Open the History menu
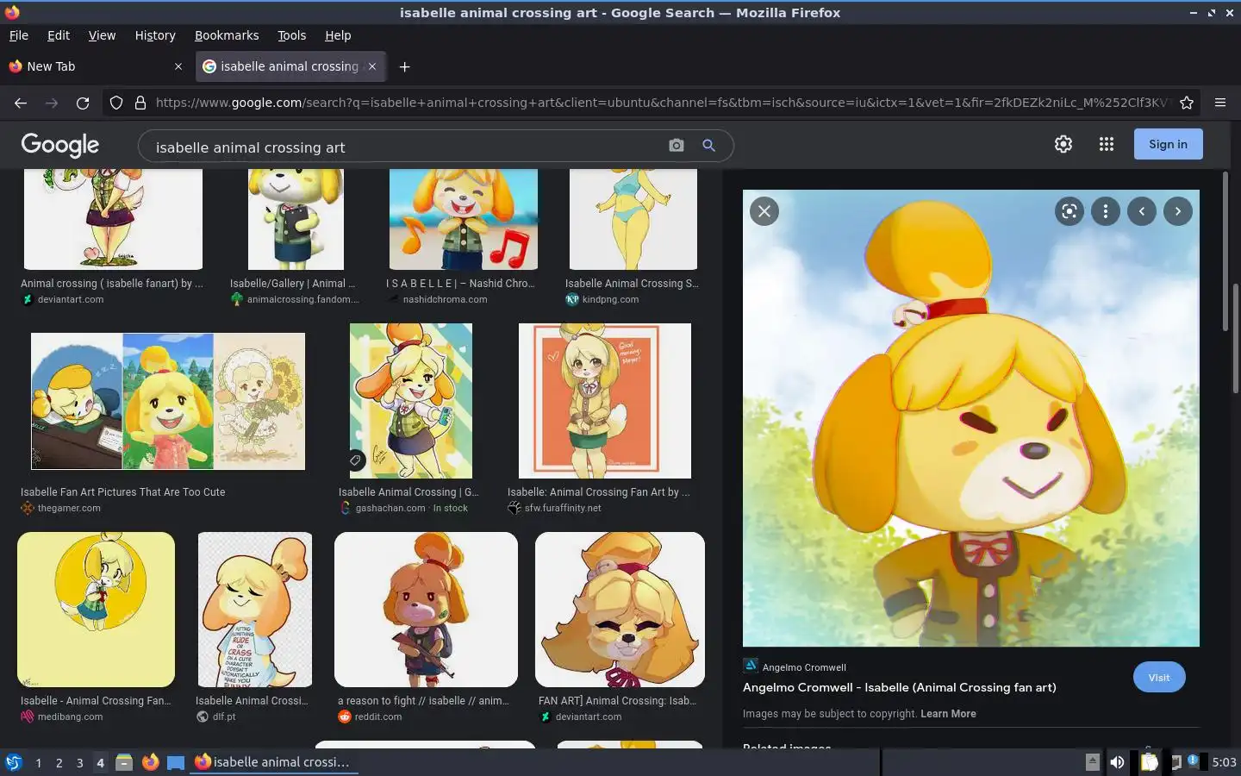 click(155, 35)
